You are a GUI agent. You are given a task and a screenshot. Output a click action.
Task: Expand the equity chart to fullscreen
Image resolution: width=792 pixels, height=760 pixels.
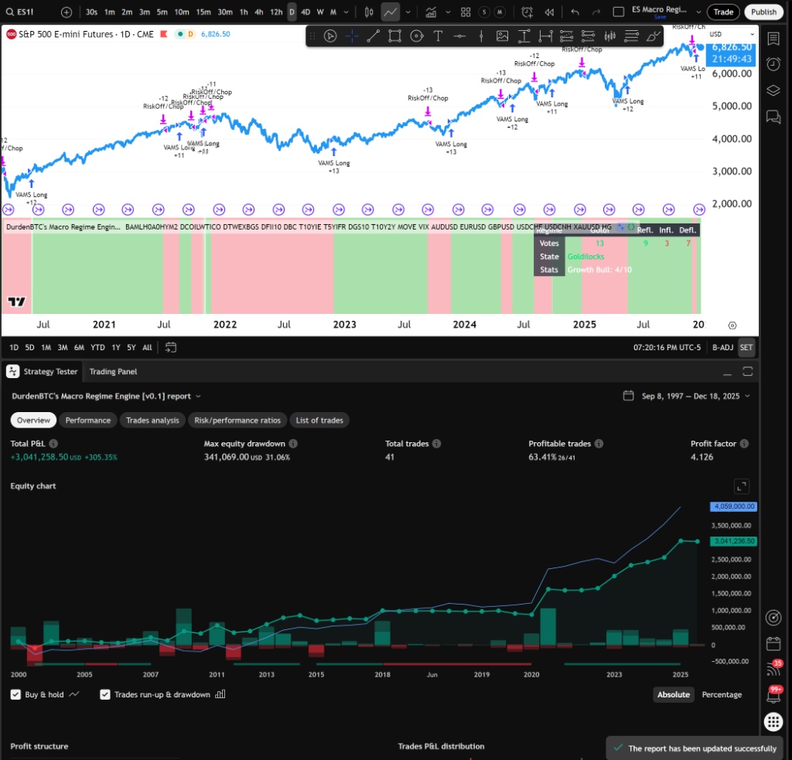[741, 486]
